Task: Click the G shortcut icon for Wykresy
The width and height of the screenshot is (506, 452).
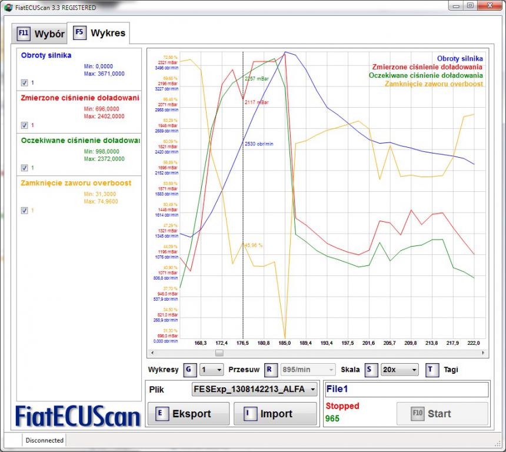Action: (x=190, y=370)
